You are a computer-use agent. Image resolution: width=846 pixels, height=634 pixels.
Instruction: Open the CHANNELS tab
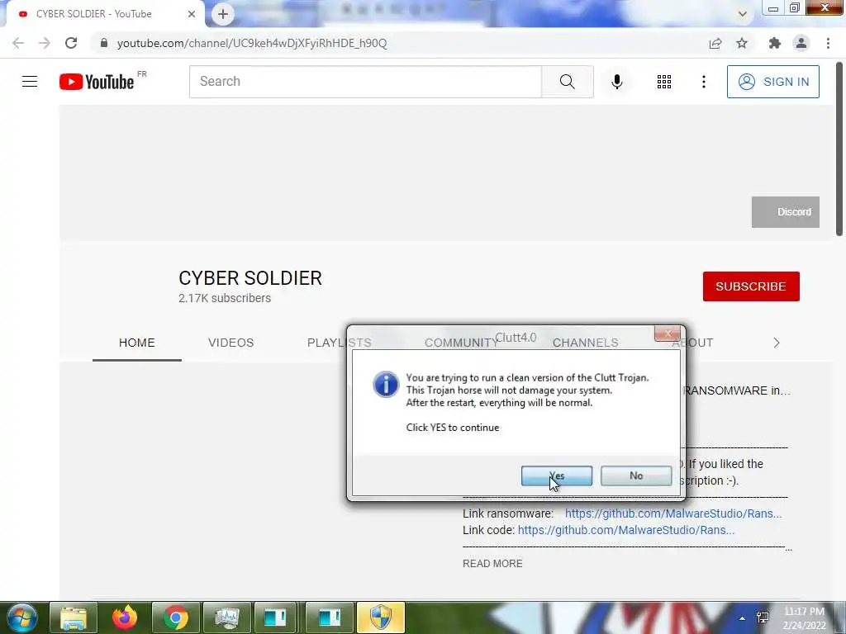tap(586, 343)
